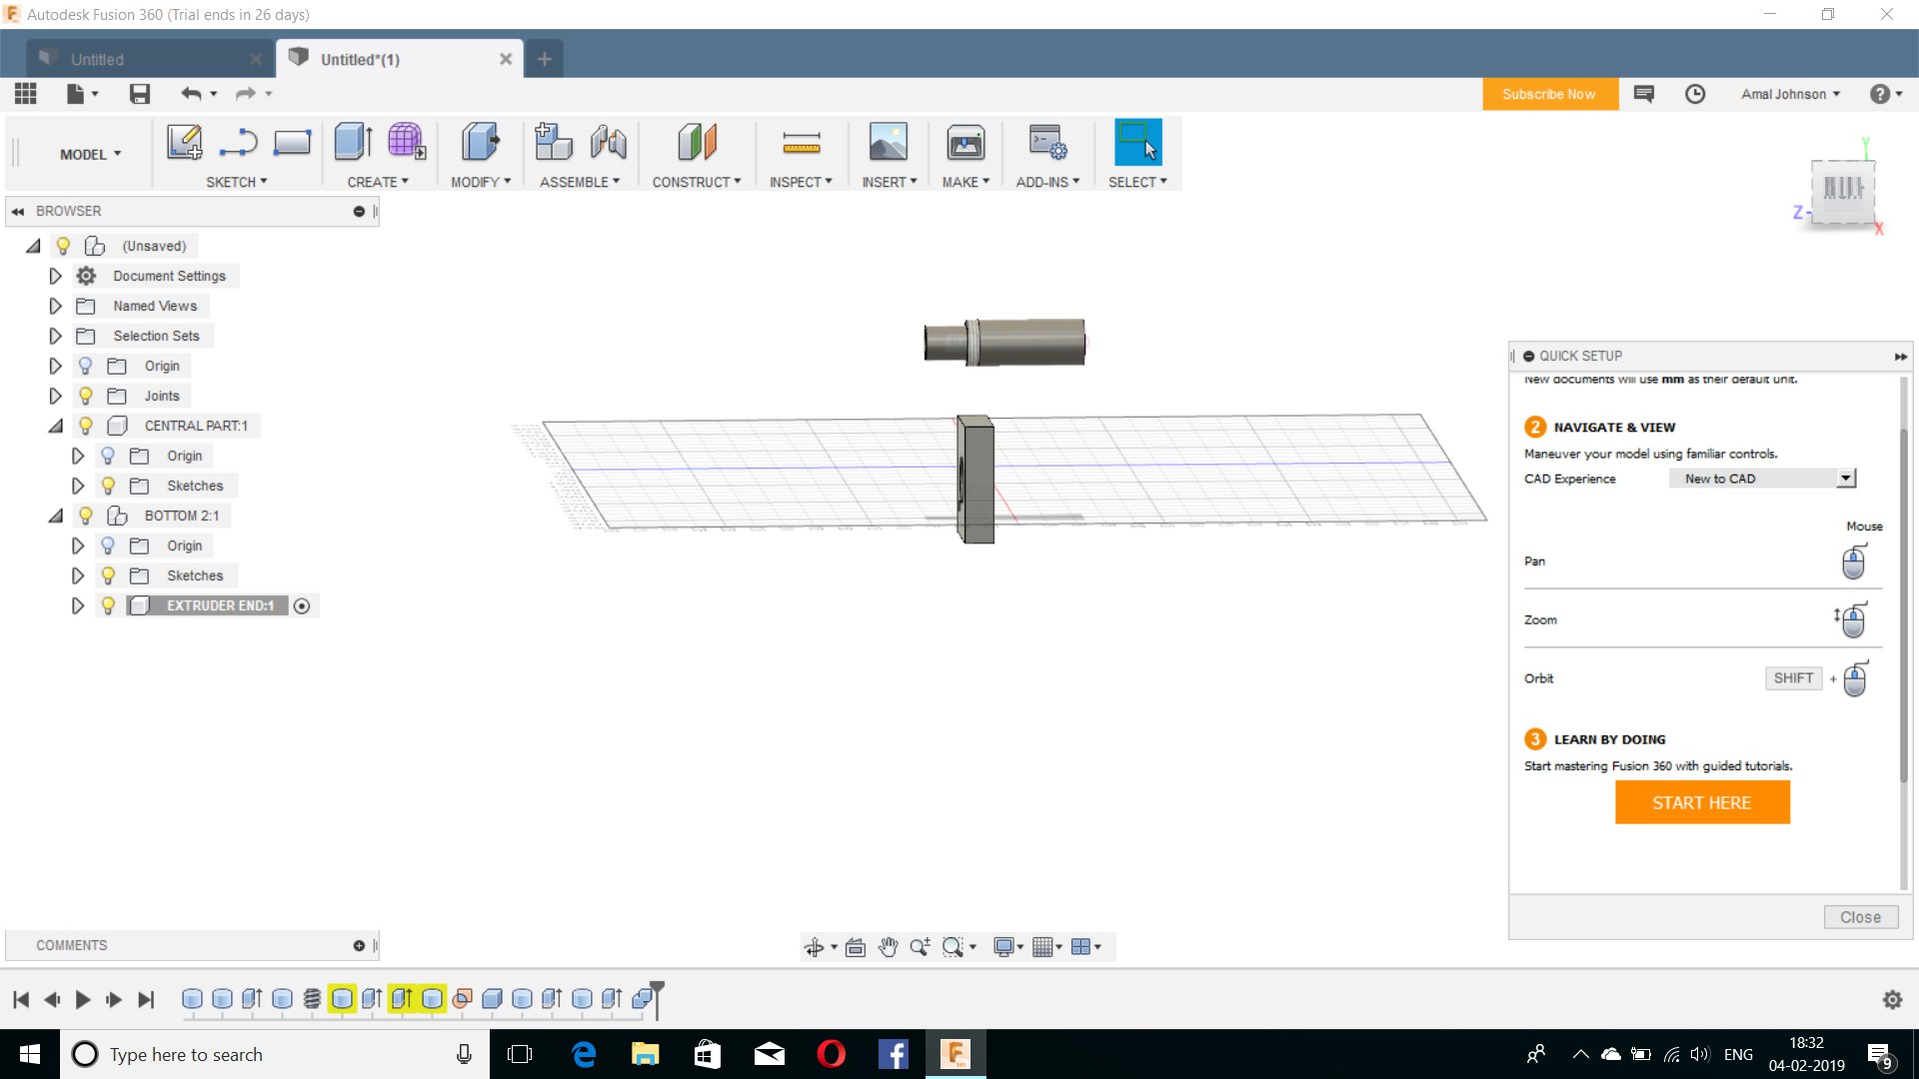
Task: Click the Offset Plane construct icon
Action: click(x=697, y=143)
